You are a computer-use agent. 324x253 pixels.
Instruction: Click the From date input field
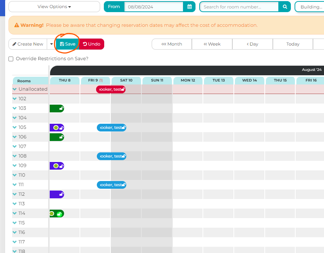pyautogui.click(x=154, y=7)
